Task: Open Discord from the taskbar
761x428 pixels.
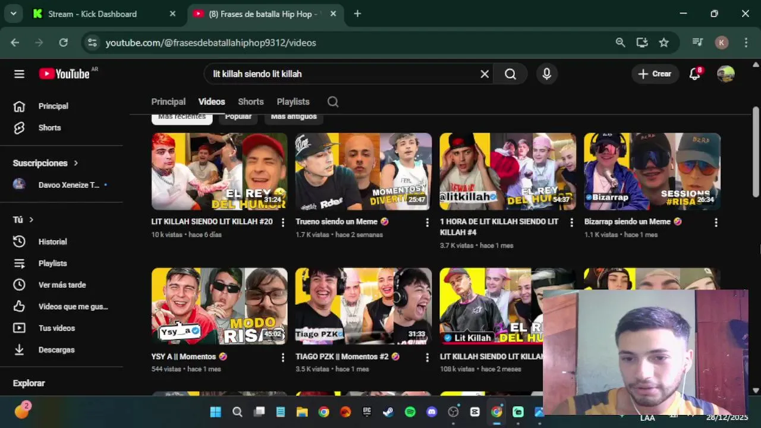Action: (x=432, y=412)
